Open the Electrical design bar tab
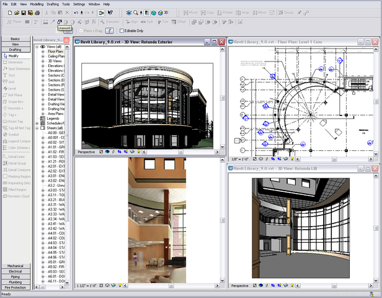Image resolution: width=382 pixels, height=298 pixels. 16,271
